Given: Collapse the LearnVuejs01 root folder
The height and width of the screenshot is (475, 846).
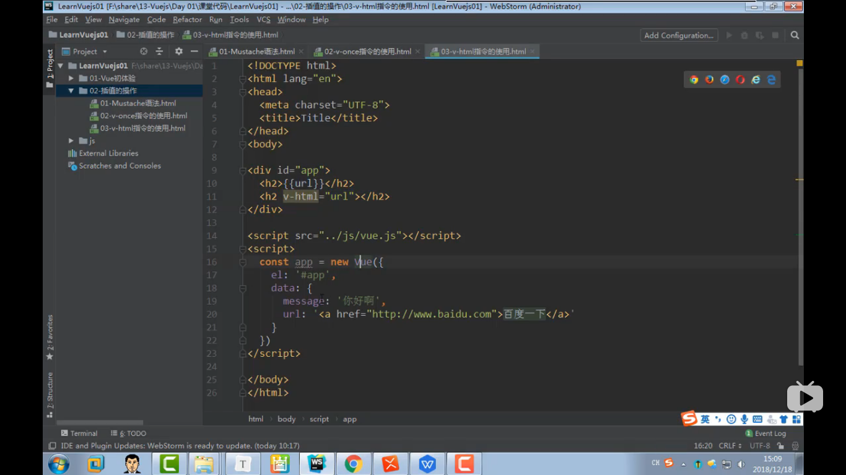Looking at the screenshot, I should 61,66.
